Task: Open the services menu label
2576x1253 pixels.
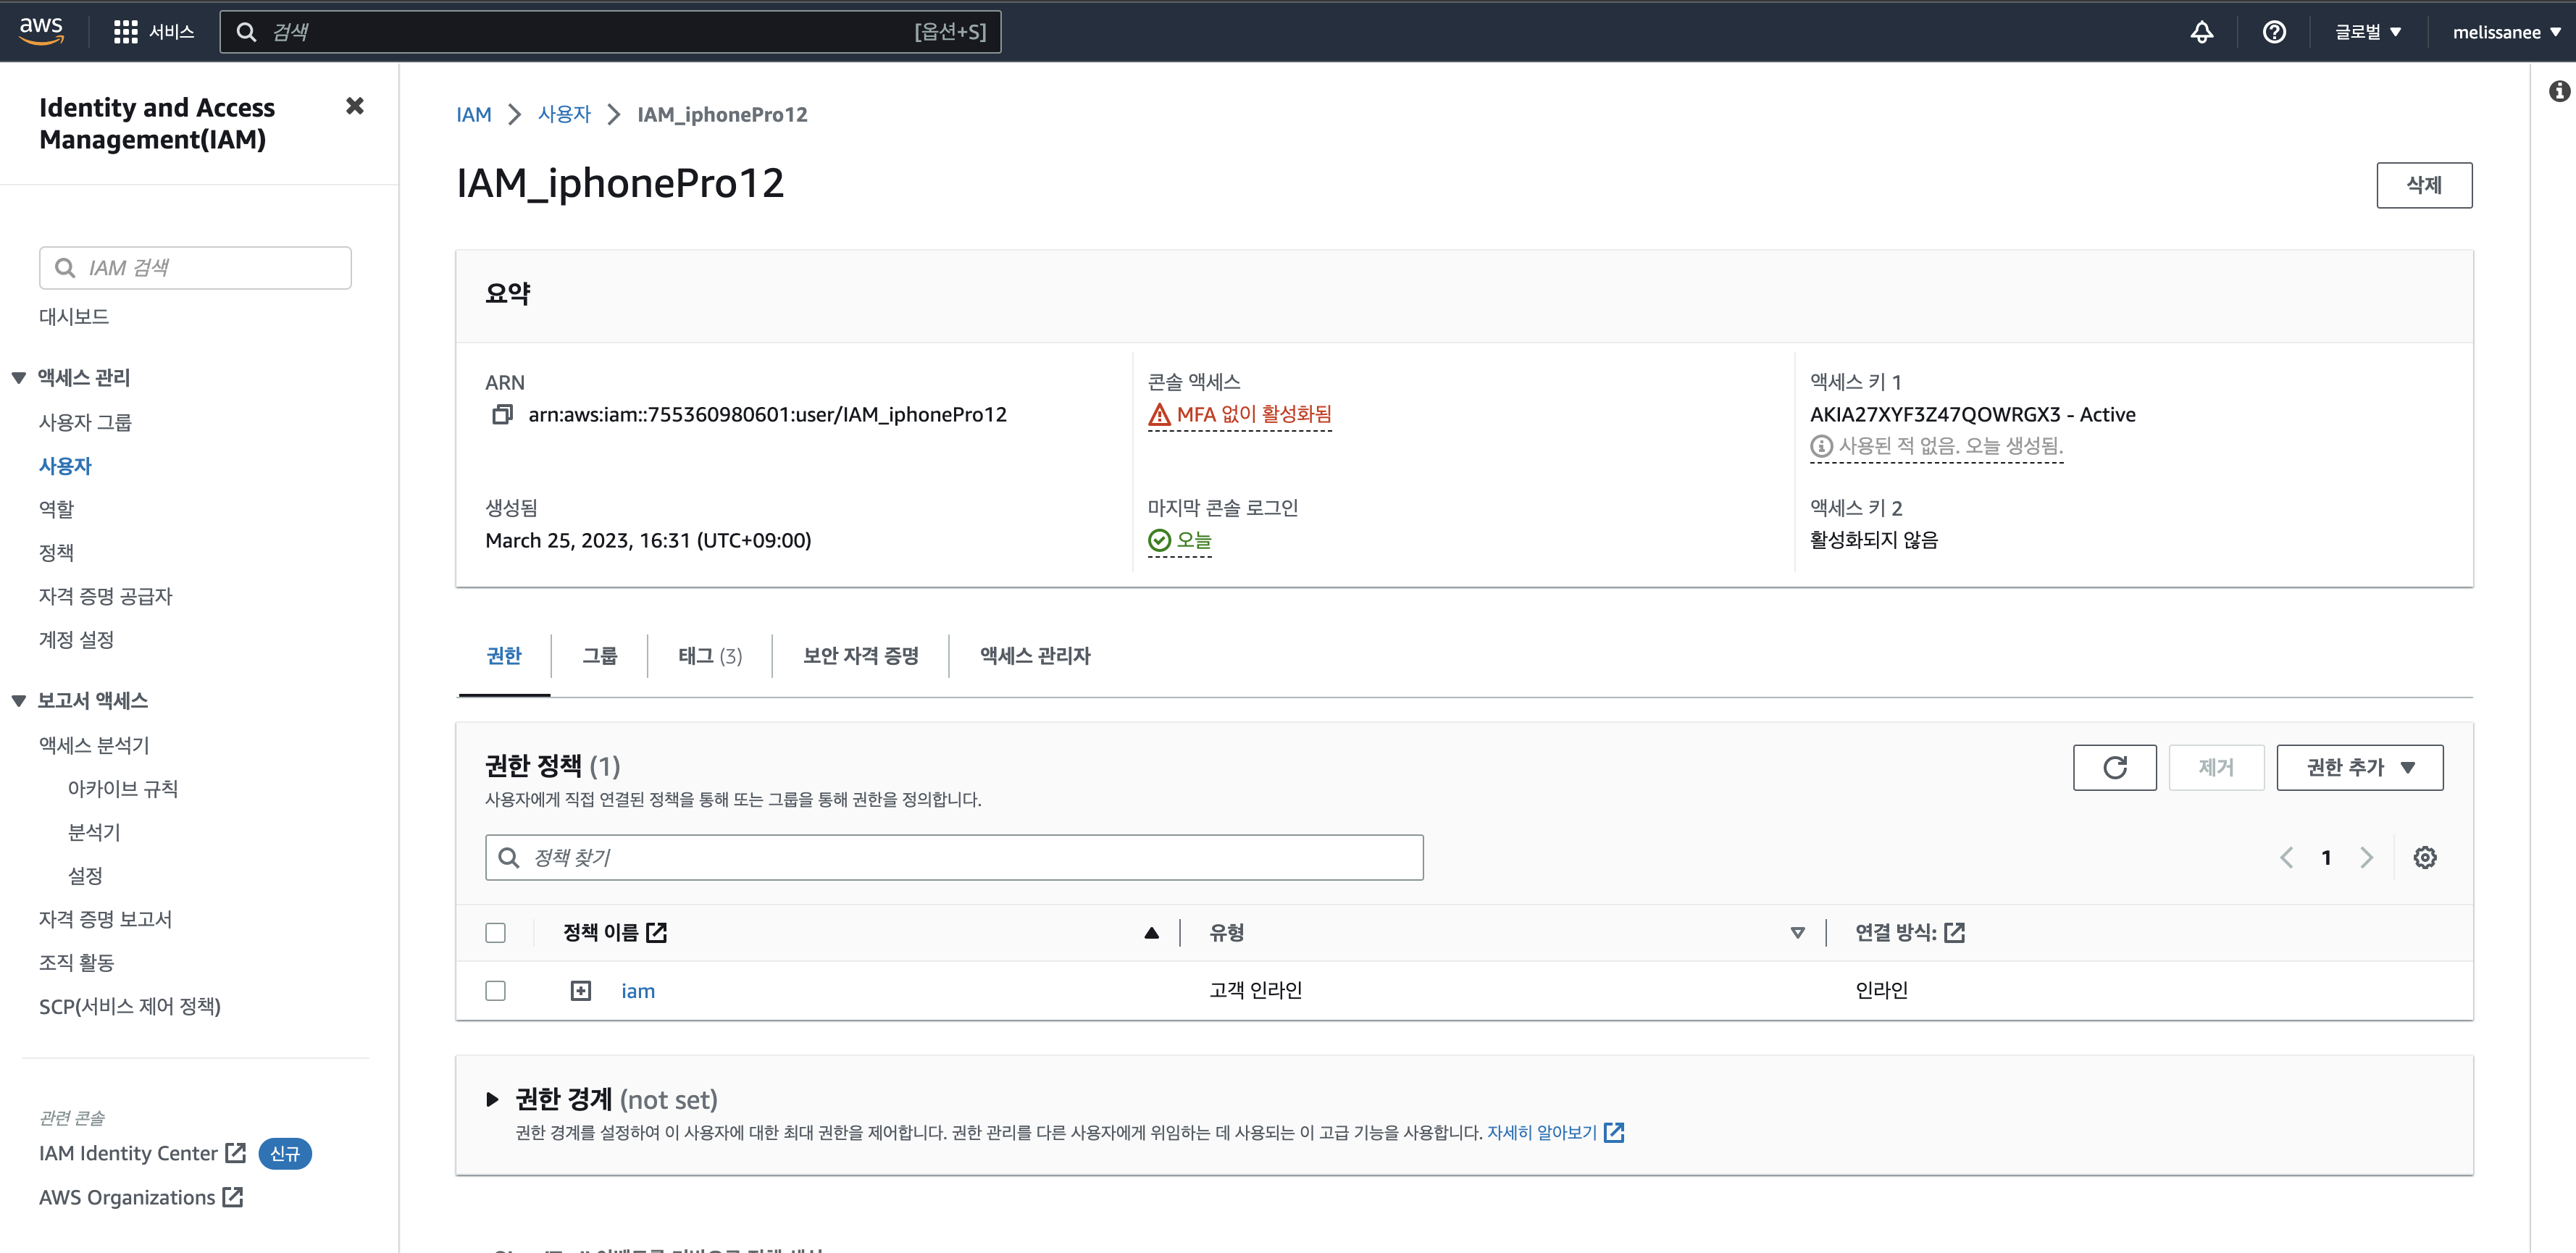Action: coord(172,32)
